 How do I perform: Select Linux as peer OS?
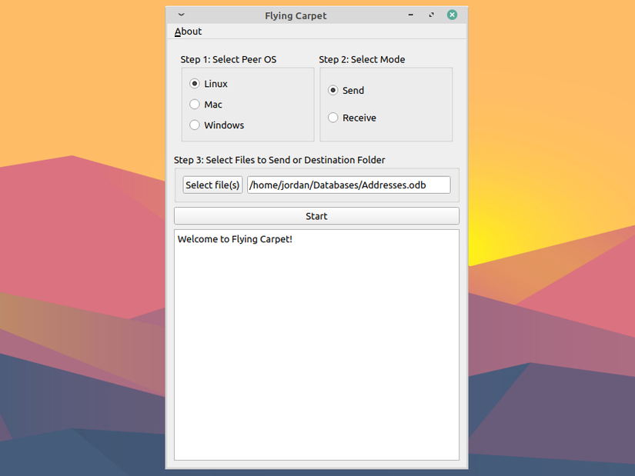click(x=209, y=84)
